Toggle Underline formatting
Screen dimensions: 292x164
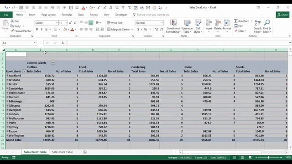pyautogui.click(x=46, y=29)
